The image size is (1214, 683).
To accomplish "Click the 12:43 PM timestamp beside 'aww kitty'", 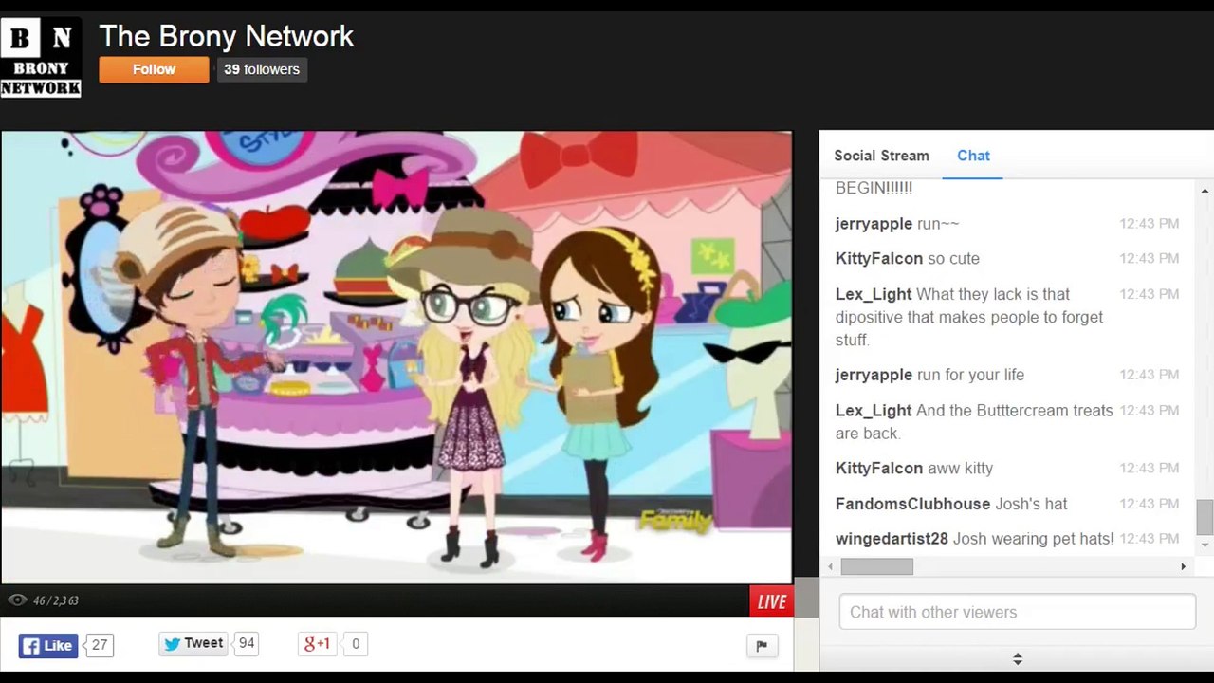I will point(1149,468).
